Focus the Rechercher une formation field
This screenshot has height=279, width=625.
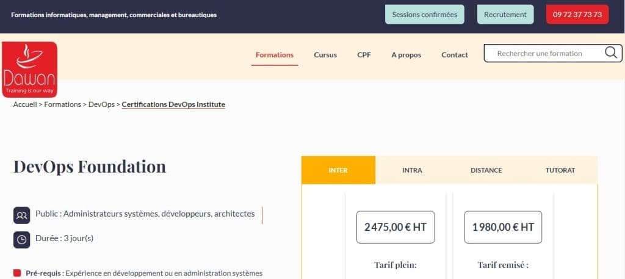click(x=553, y=53)
